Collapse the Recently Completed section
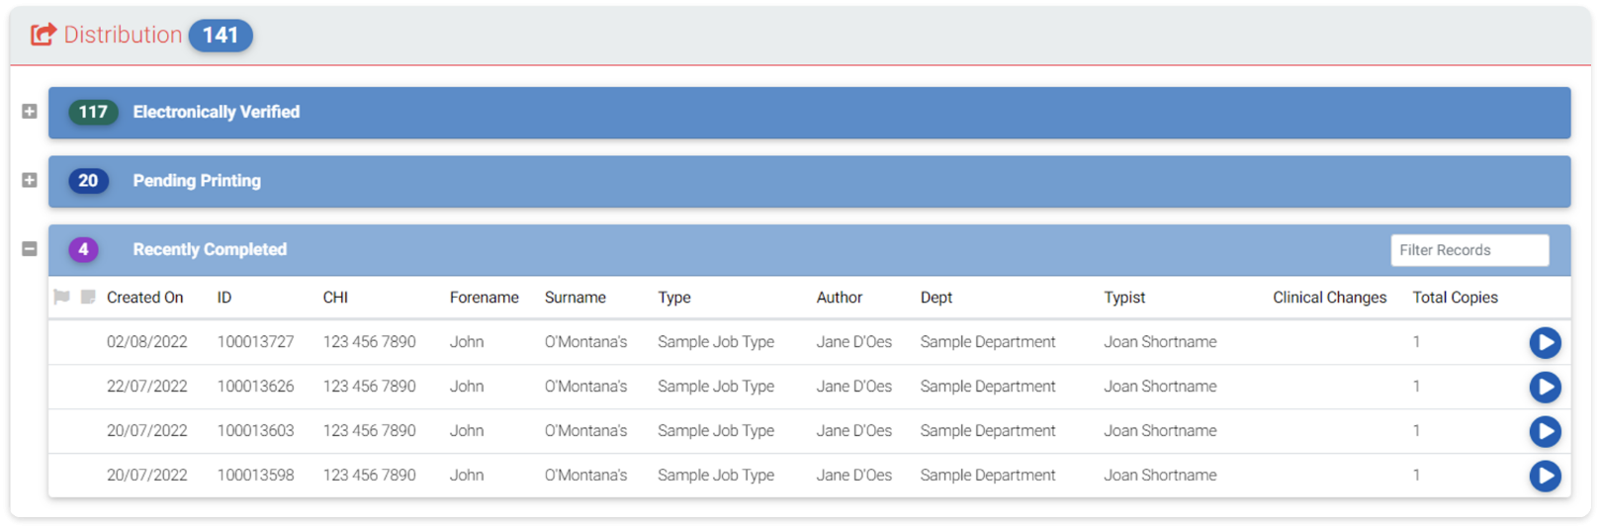The image size is (1600, 529). 30,249
